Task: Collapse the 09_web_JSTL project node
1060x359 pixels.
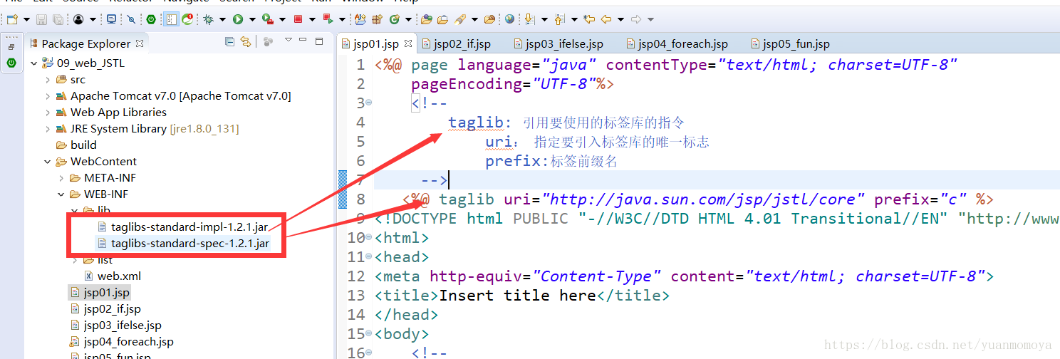Action: 33,63
